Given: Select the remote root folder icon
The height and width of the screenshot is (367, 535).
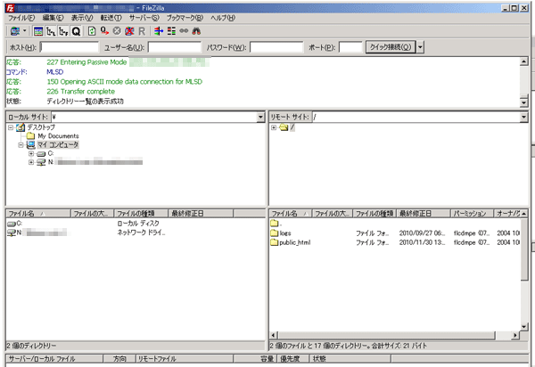Looking at the screenshot, I should point(284,127).
